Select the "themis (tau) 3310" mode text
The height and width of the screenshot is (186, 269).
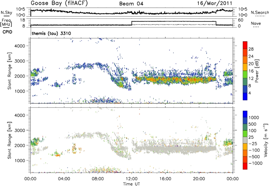[x=51, y=33]
